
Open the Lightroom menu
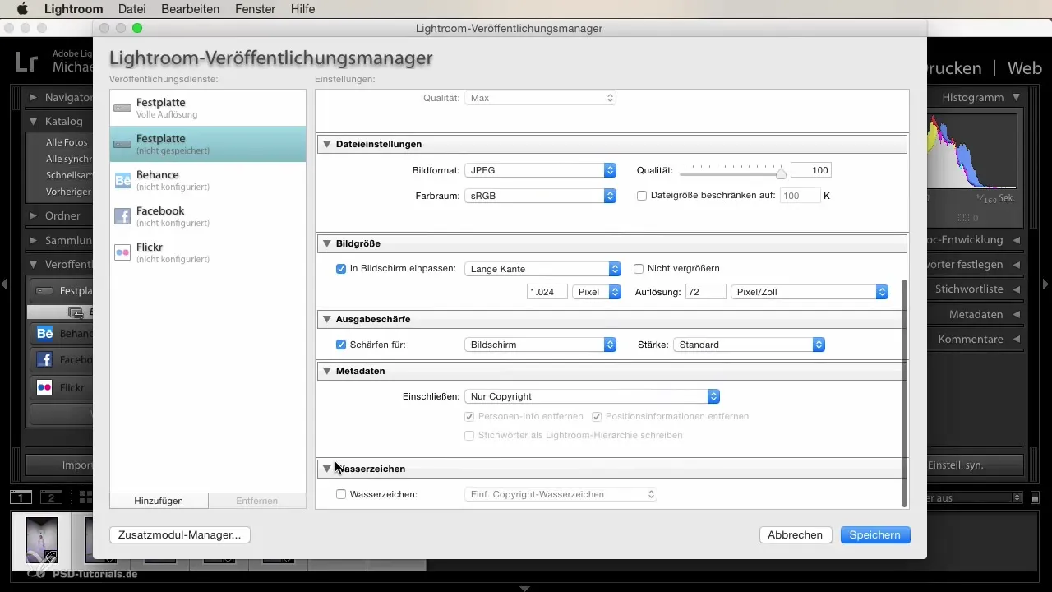pos(73,9)
